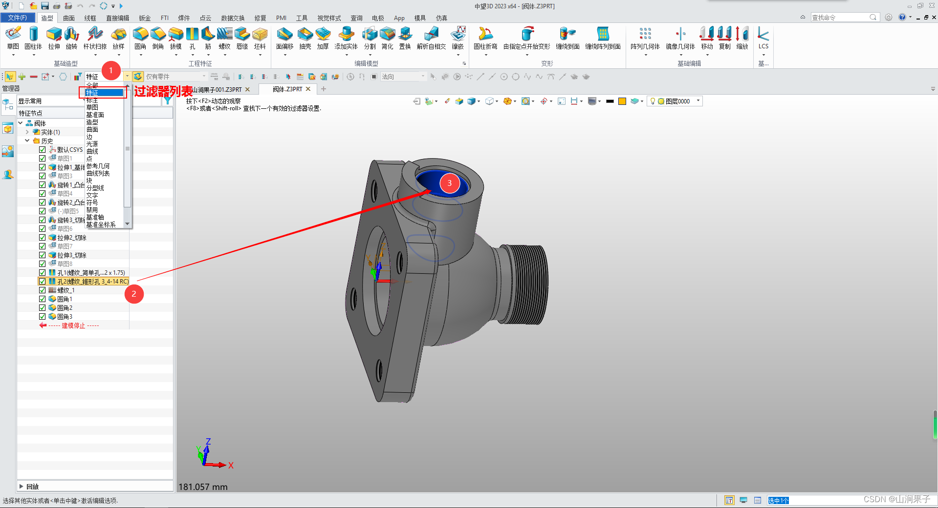Uncheck the 螺纹_1 feature
Viewport: 938px width, 508px height.
tap(43, 290)
